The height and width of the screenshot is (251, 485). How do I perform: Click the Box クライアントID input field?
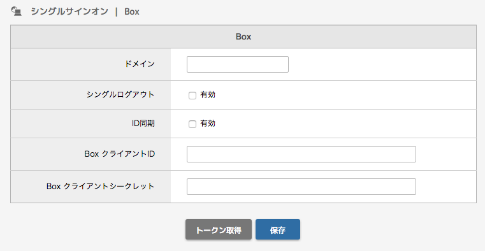(301, 154)
